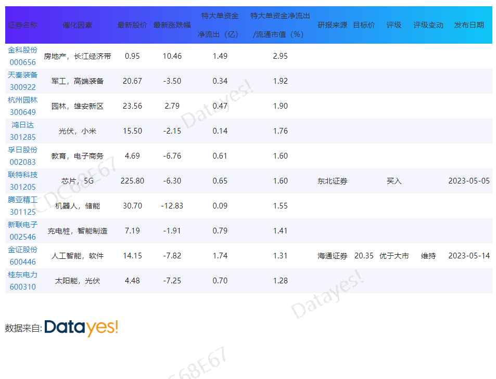Click the 海通证券 research source cell
496x379 pixels.
pyautogui.click(x=333, y=256)
